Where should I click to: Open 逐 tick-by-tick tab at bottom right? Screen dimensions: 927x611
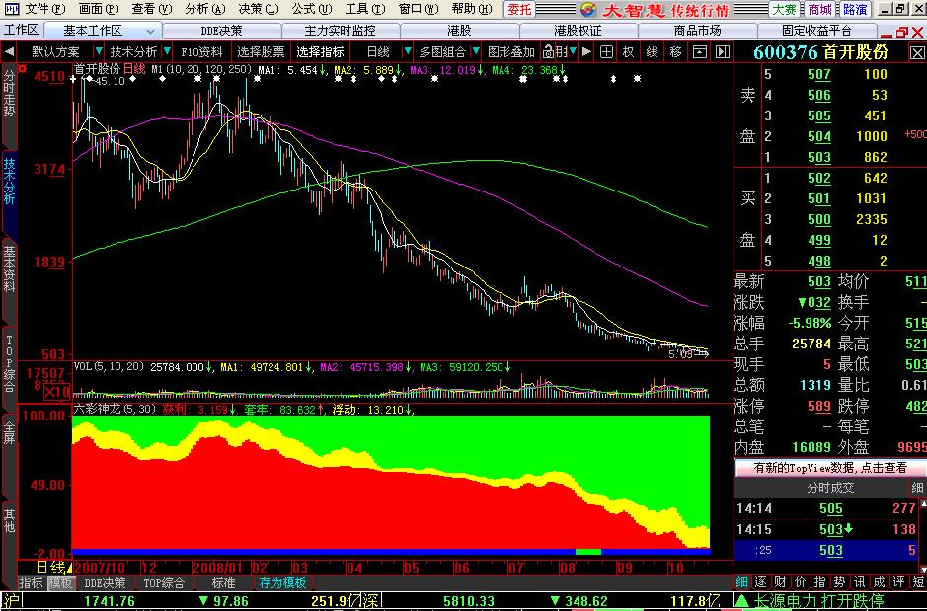point(761,582)
